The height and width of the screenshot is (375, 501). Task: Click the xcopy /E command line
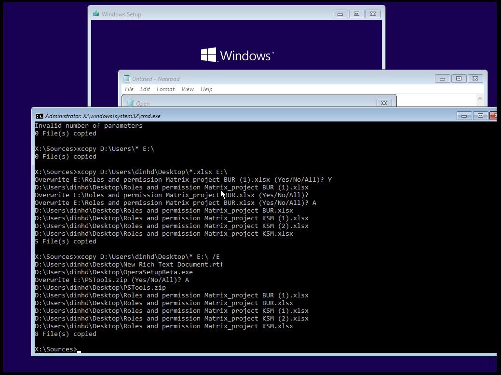tap(127, 257)
